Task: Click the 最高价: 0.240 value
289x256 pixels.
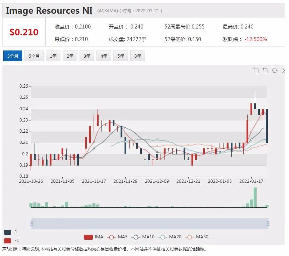Action: tap(238, 27)
